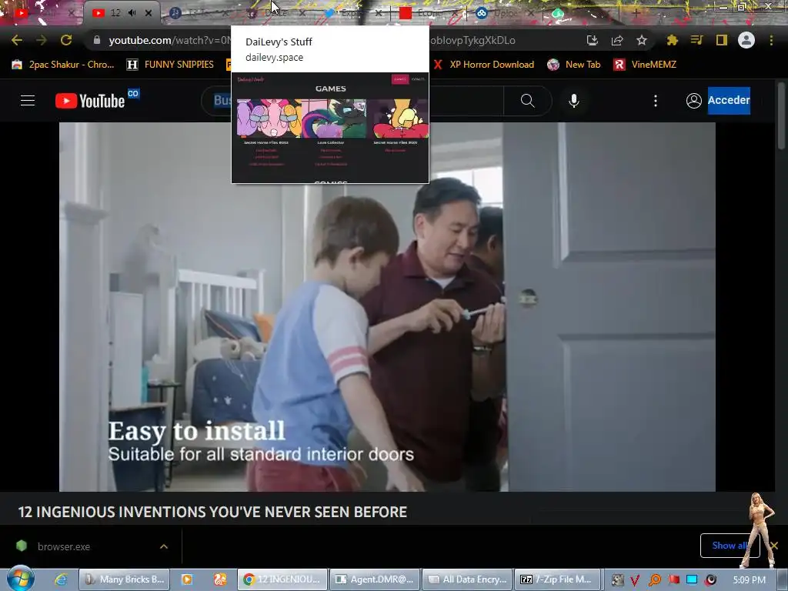Switch to 7-Zip File M... taskbar window
The height and width of the screenshot is (591, 788).
pos(558,579)
